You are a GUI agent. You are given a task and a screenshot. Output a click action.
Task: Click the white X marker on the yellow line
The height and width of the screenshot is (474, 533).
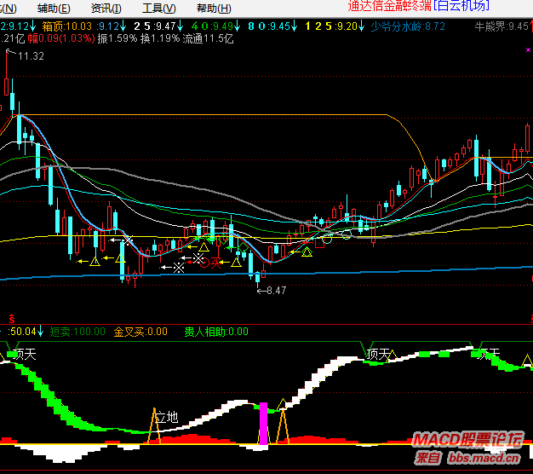tap(128, 240)
